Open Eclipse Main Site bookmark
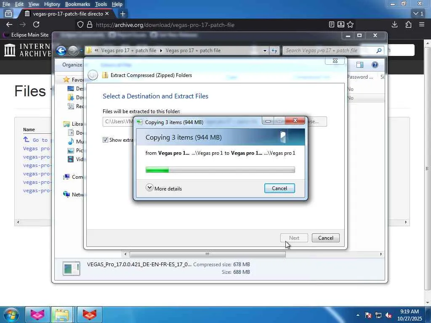Viewport: 431px width, 323px height. (x=26, y=35)
